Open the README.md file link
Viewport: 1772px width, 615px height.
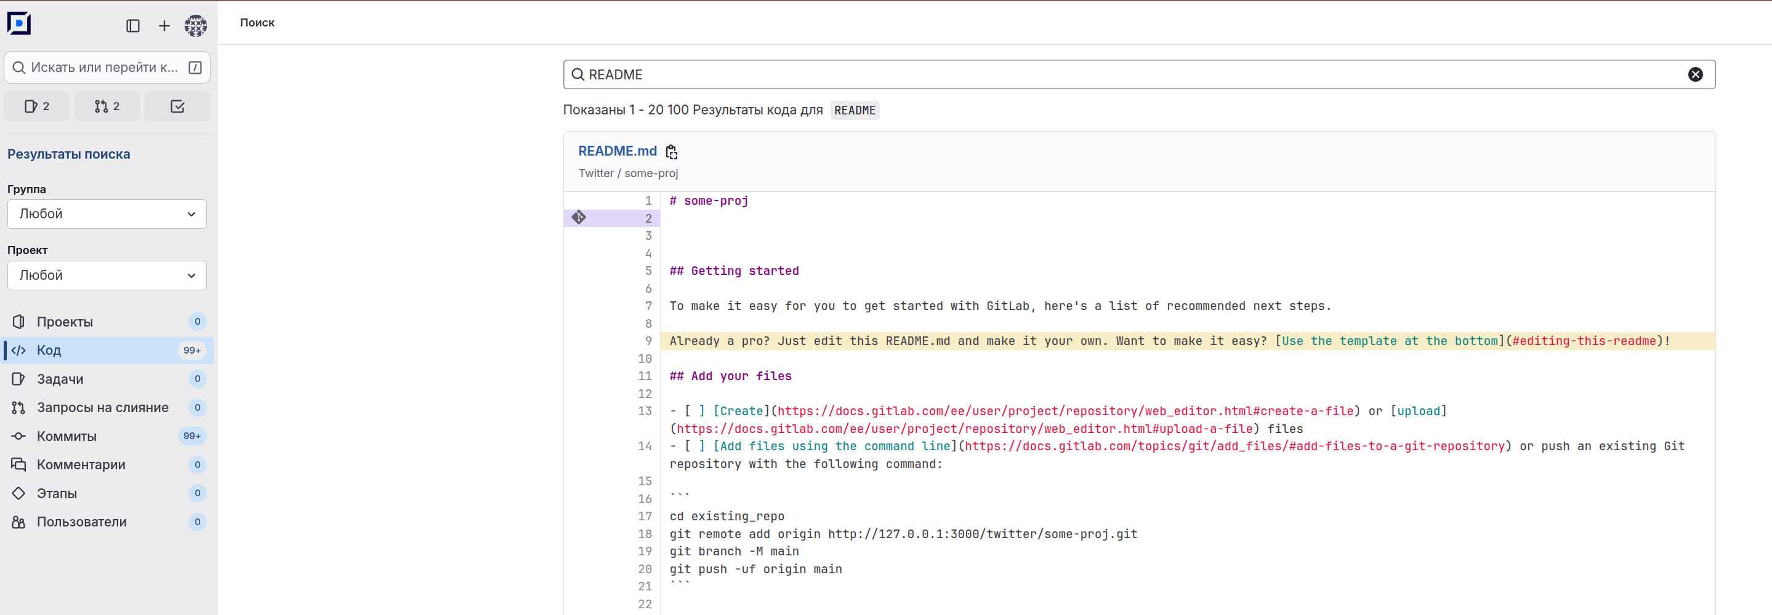pyautogui.click(x=617, y=151)
